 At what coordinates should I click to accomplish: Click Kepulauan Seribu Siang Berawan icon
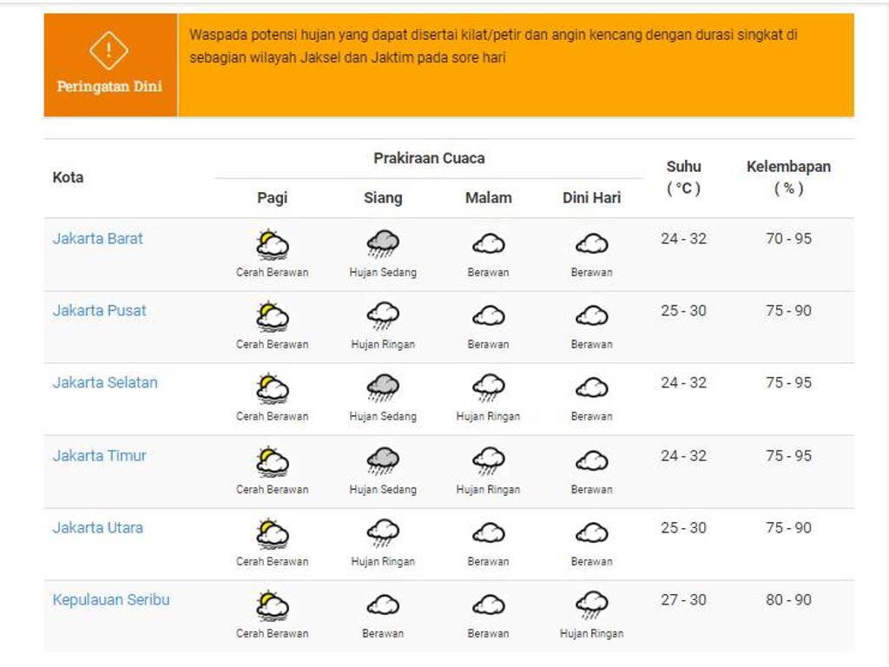point(383,604)
